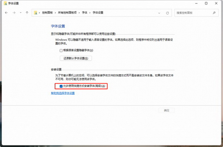Click 还原默认字体设置 button

coord(76,58)
